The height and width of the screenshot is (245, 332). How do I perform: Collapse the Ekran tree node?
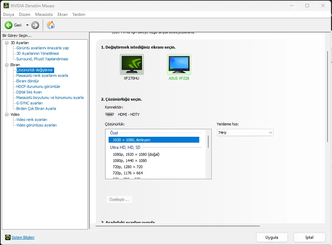7,65
